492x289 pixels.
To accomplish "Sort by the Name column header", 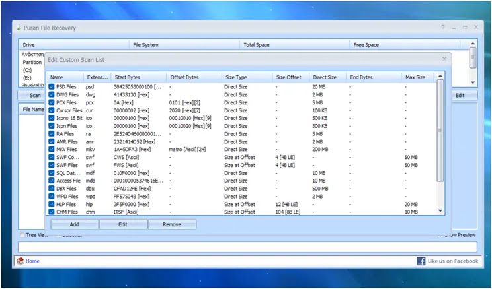I will click(65, 77).
